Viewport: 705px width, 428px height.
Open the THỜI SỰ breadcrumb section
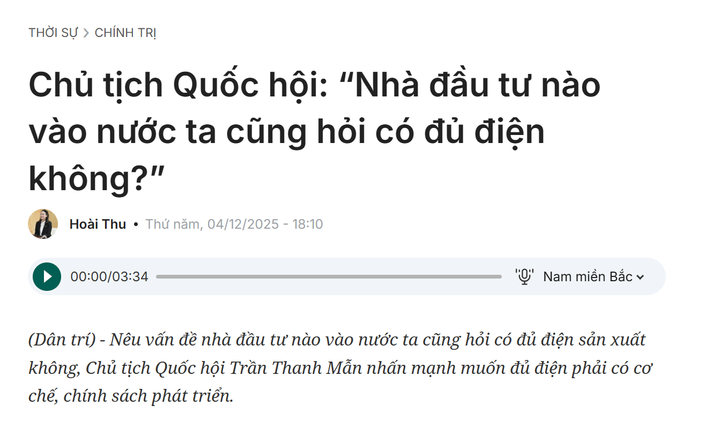point(53,33)
